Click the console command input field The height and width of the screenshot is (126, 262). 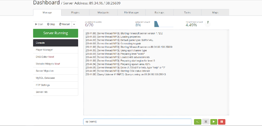137,122
